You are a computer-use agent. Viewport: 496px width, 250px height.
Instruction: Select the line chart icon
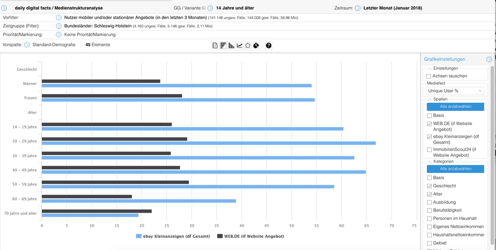[240, 45]
